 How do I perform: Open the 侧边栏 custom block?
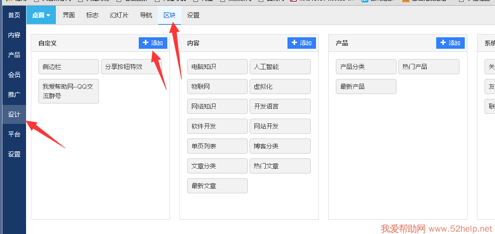pyautogui.click(x=68, y=67)
